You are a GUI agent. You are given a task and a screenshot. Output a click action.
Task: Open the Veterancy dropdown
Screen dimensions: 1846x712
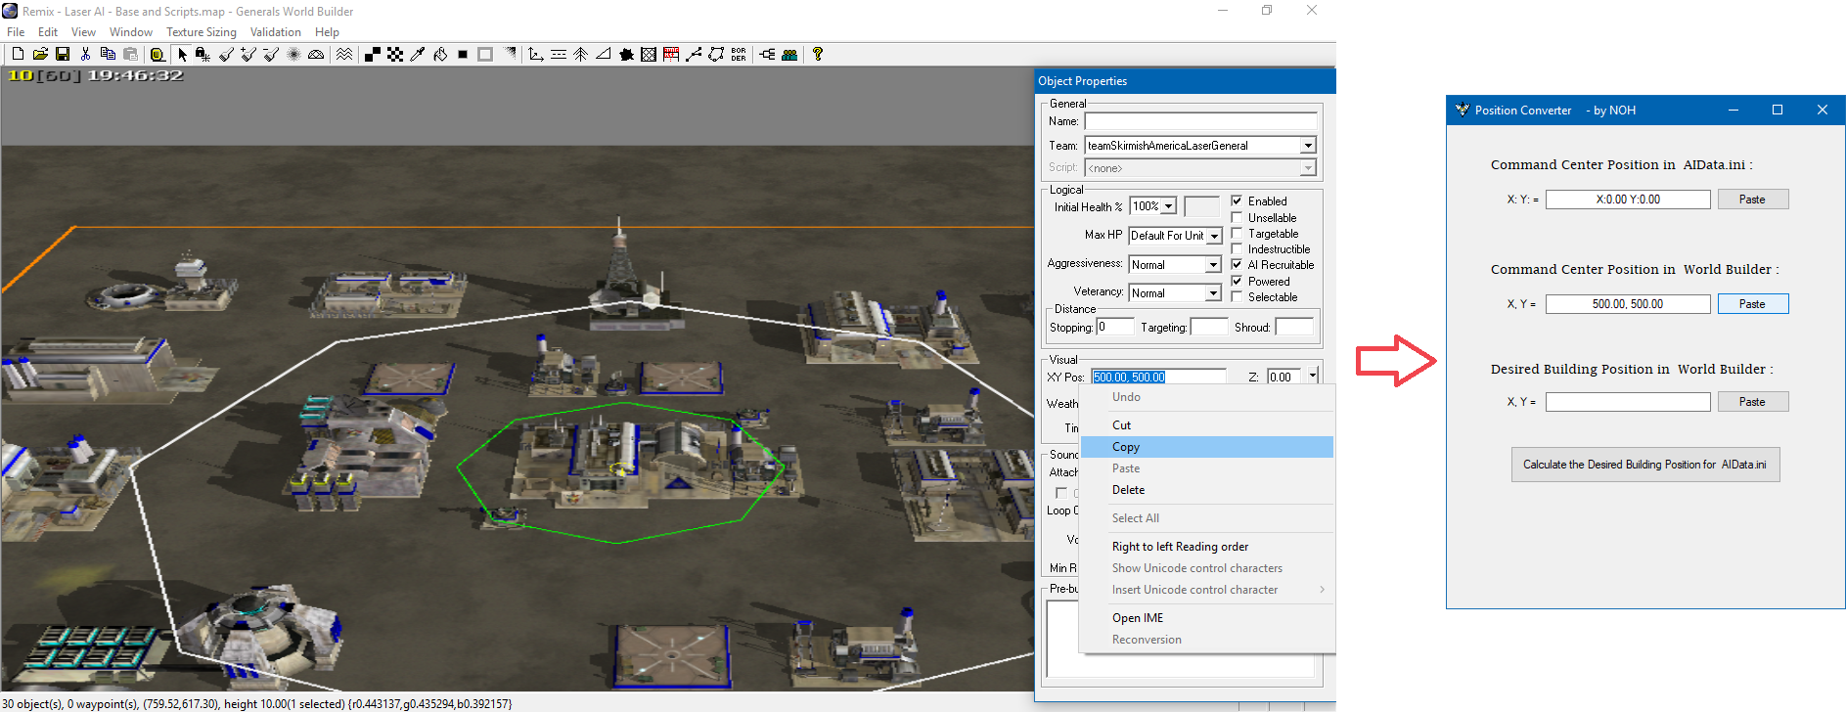pos(1213,293)
